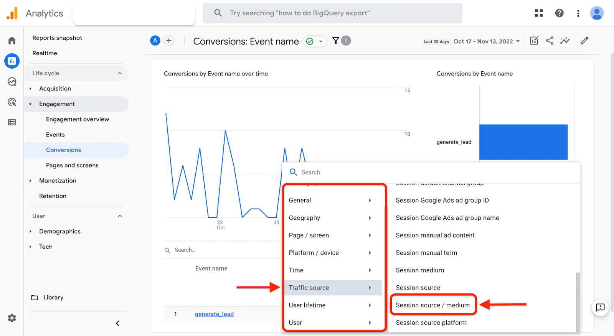Open the Page / screen dimension category
Screen dimensions: 614x336
pos(333,235)
